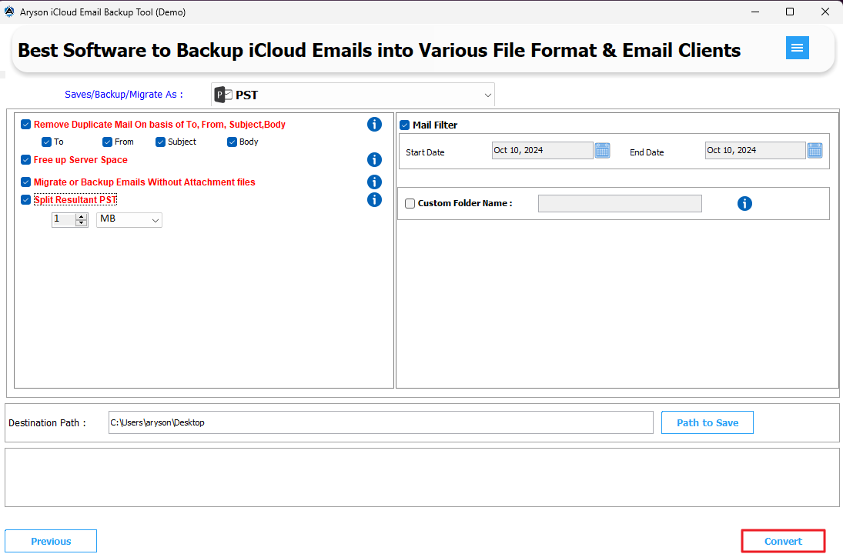
Task: Click info icon for Migrate Without Attachment
Action: tap(374, 182)
